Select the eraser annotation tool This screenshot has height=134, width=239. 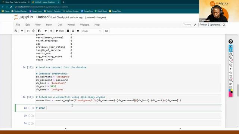click(231, 65)
